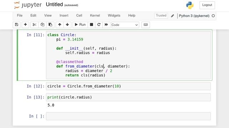Click the Trusted notebook indicator
This screenshot has height=128, width=229.
[x=161, y=16]
